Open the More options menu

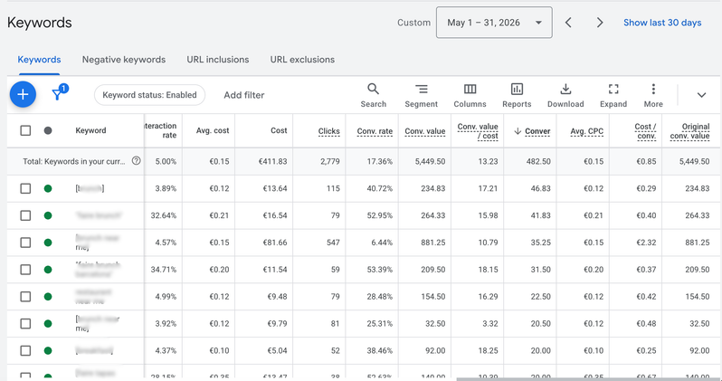point(653,95)
